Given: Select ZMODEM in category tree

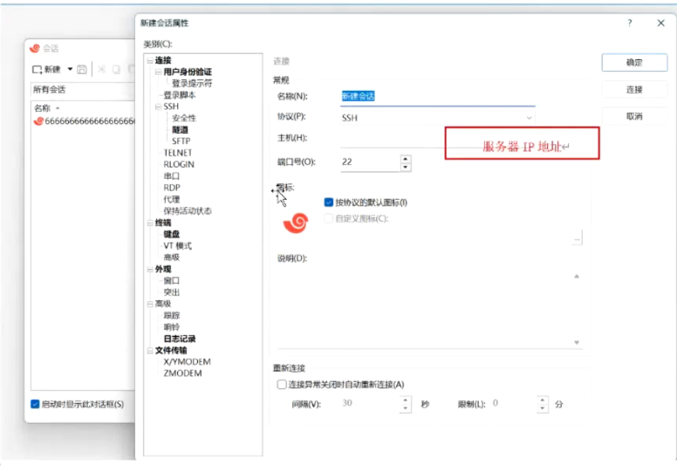Looking at the screenshot, I should coord(182,373).
